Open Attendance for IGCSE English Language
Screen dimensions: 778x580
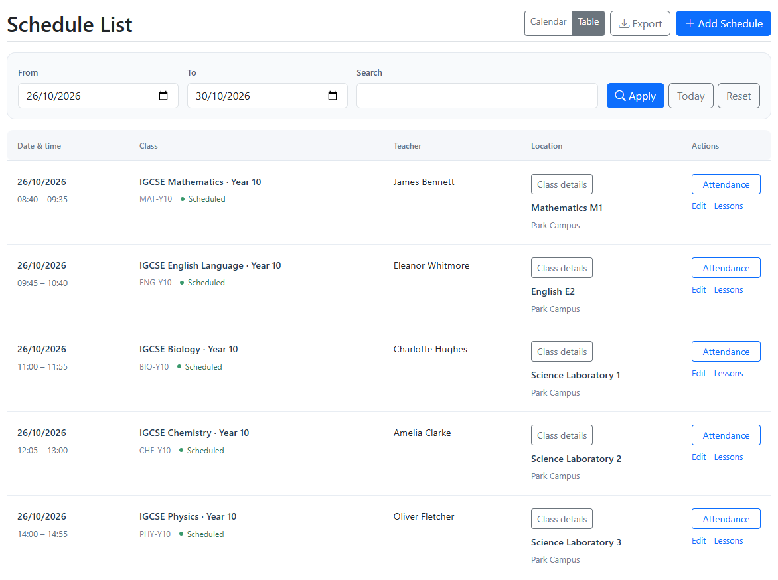[726, 268]
